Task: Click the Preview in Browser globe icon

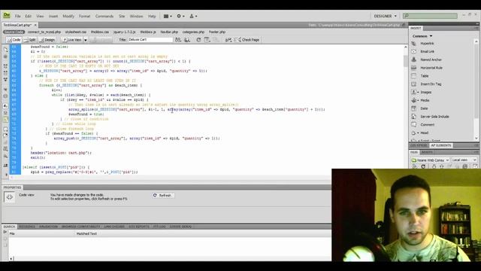Action: [x=187, y=40]
